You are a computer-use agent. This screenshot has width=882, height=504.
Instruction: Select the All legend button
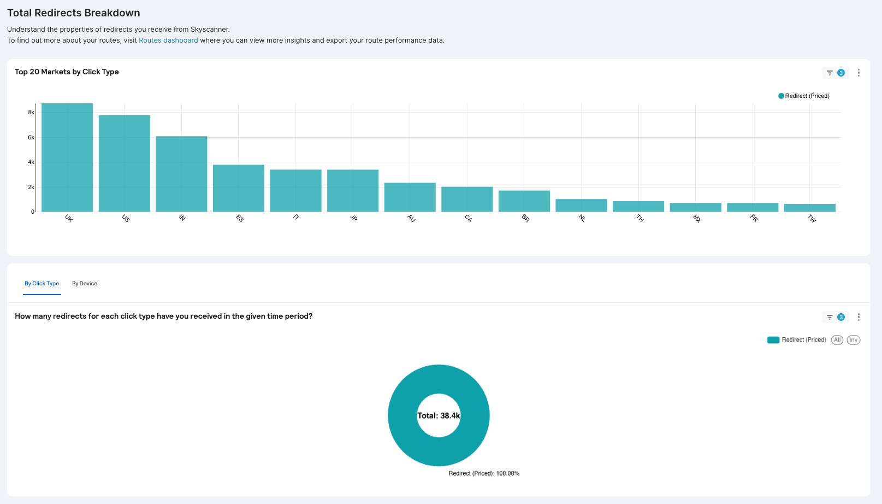point(837,340)
